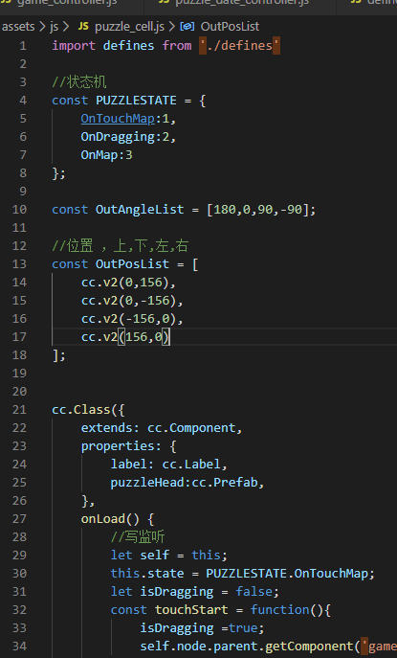Viewport: 397px width, 658px height.
Task: Open the js folder breadcrumb
Action: (55, 27)
